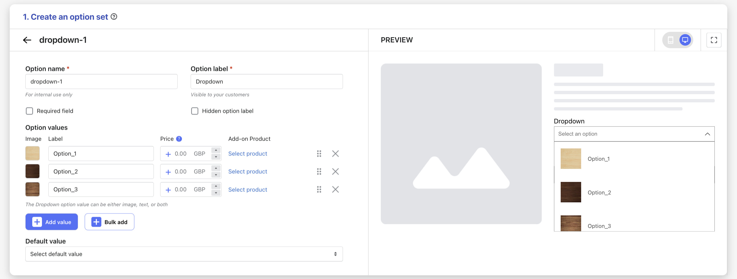Enable the Required field checkbox
737x279 pixels.
(29, 111)
